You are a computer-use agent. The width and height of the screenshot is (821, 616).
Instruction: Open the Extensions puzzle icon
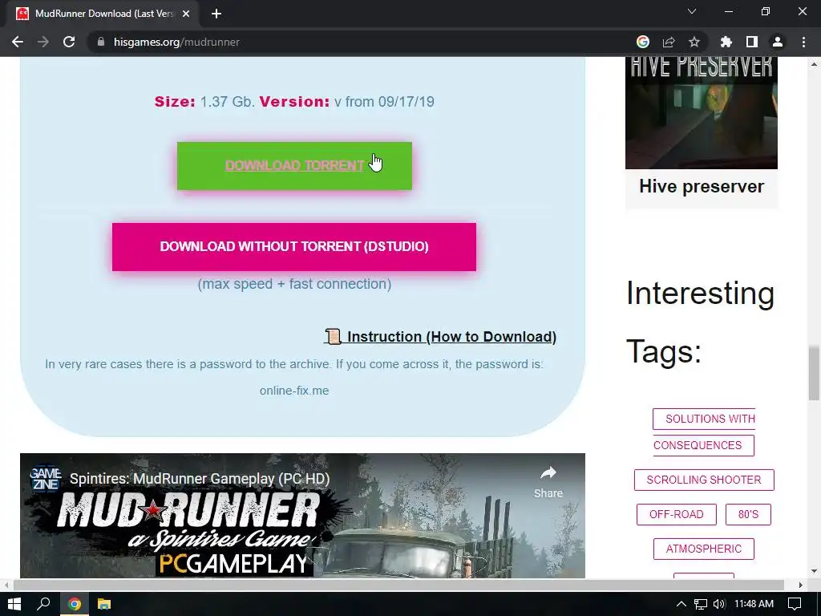[726, 42]
